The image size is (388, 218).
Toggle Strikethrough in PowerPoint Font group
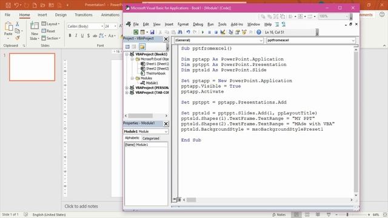pos(95,36)
